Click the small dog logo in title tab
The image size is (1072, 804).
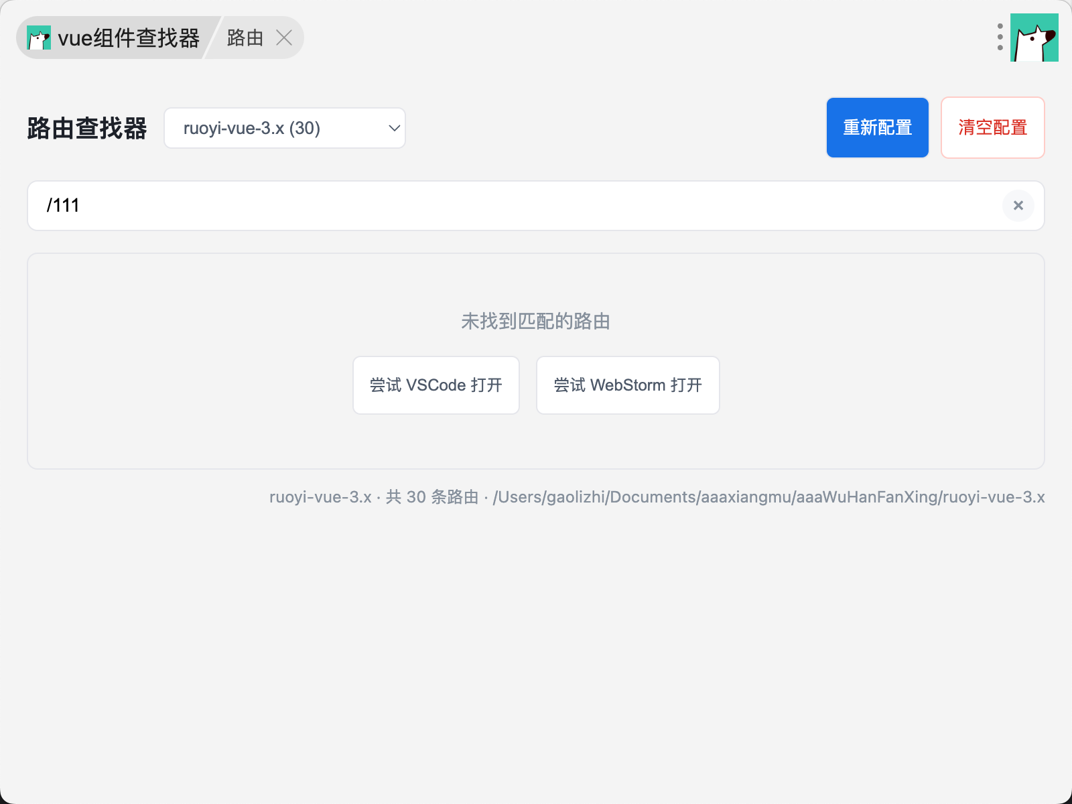pos(39,38)
